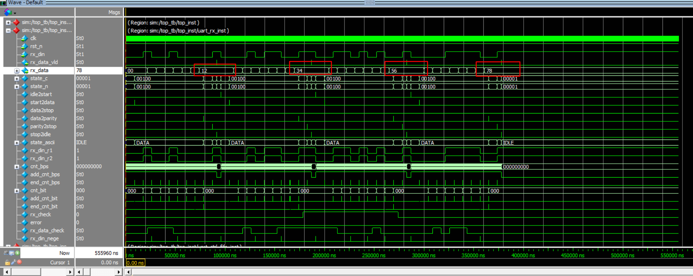This screenshot has width=693, height=276.
Task: Click the rx_din_nege signal icon
Action: (x=25, y=239)
